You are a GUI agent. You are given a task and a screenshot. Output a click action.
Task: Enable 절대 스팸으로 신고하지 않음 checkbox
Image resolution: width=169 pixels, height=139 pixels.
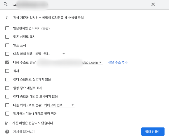7,79
